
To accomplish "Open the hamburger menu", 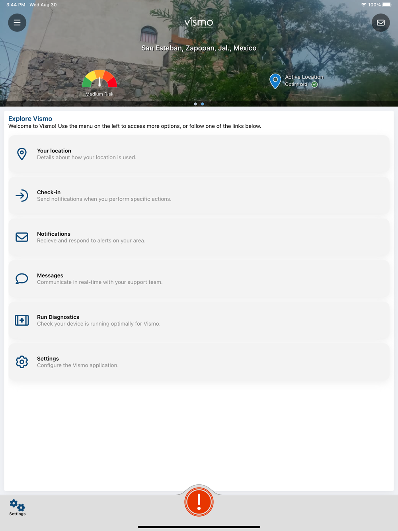I will (17, 23).
